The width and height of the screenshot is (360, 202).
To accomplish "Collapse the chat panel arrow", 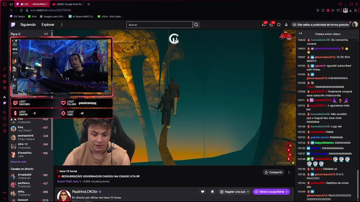I will [x=300, y=33].
